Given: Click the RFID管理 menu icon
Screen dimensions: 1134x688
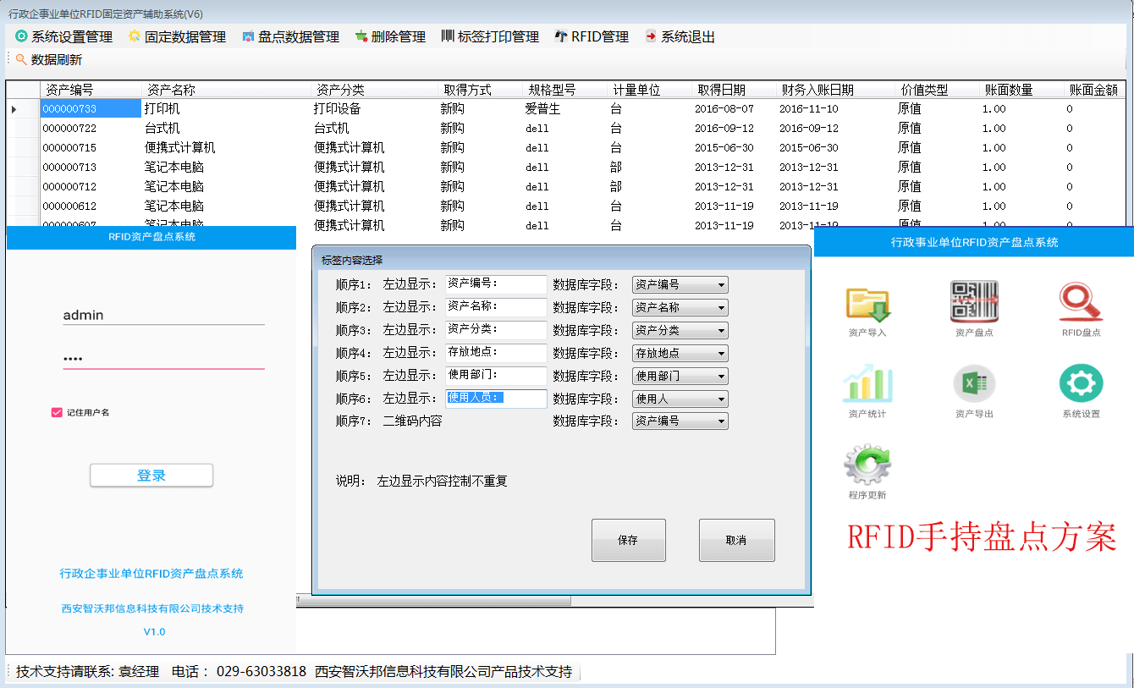Looking at the screenshot, I should point(561,36).
